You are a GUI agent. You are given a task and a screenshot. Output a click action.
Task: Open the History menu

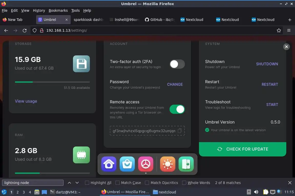point(39,10)
